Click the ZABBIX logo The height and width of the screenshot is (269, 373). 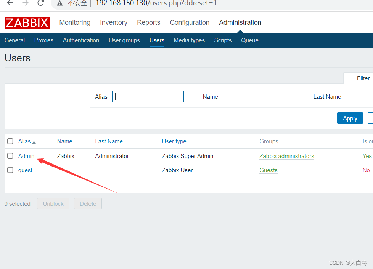[x=27, y=22]
